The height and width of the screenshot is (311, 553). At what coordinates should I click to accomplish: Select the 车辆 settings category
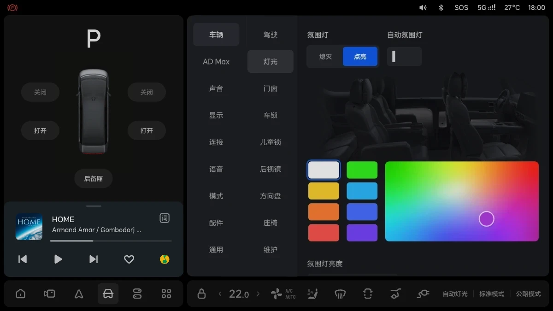click(x=216, y=35)
